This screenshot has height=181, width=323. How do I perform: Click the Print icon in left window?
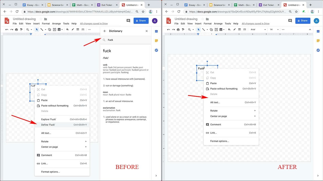(16, 29)
